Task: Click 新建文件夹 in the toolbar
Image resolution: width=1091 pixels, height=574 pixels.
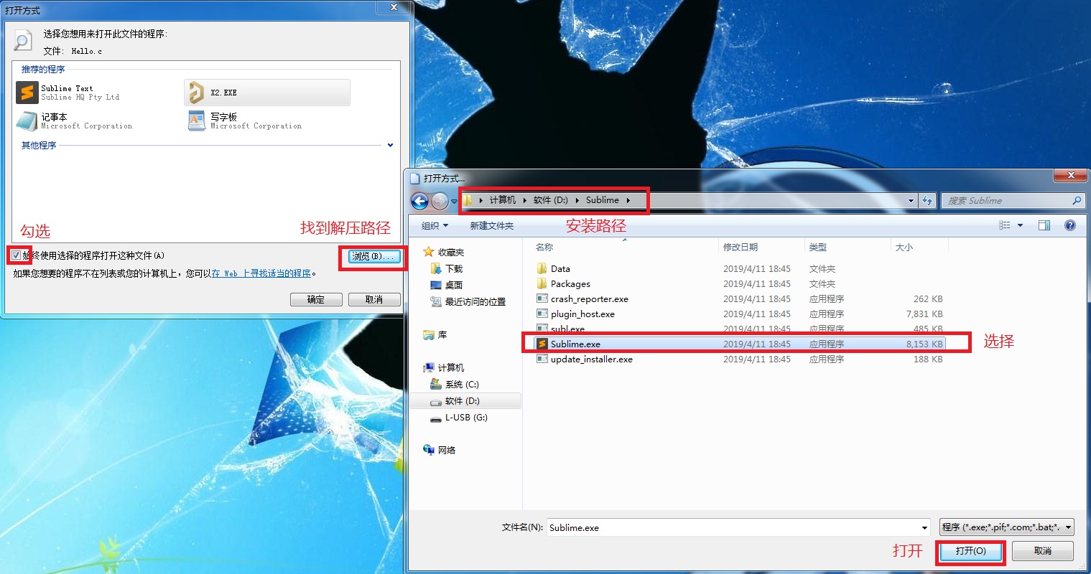Action: click(492, 225)
